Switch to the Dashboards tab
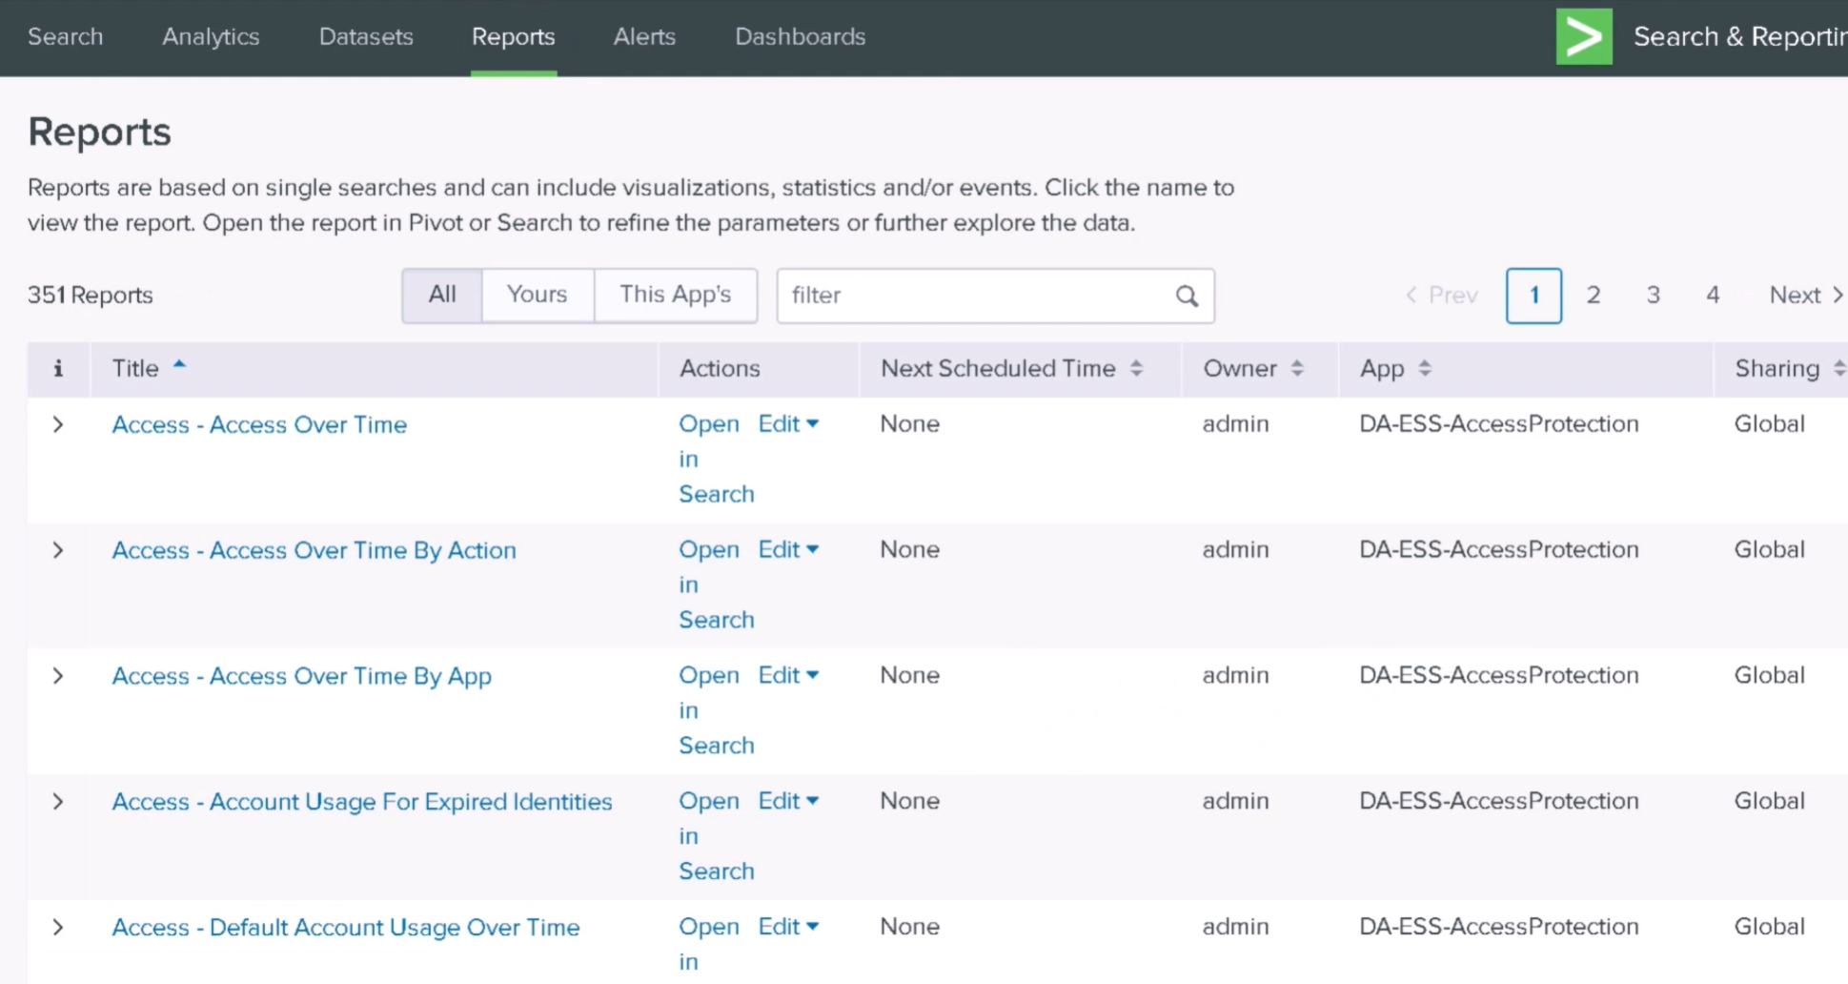 coord(801,37)
